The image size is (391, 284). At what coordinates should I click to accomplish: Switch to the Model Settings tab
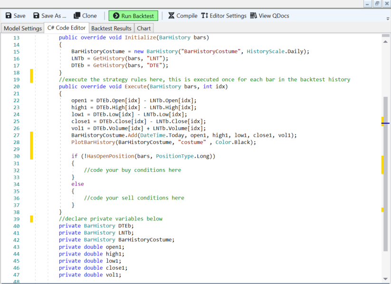[22, 28]
